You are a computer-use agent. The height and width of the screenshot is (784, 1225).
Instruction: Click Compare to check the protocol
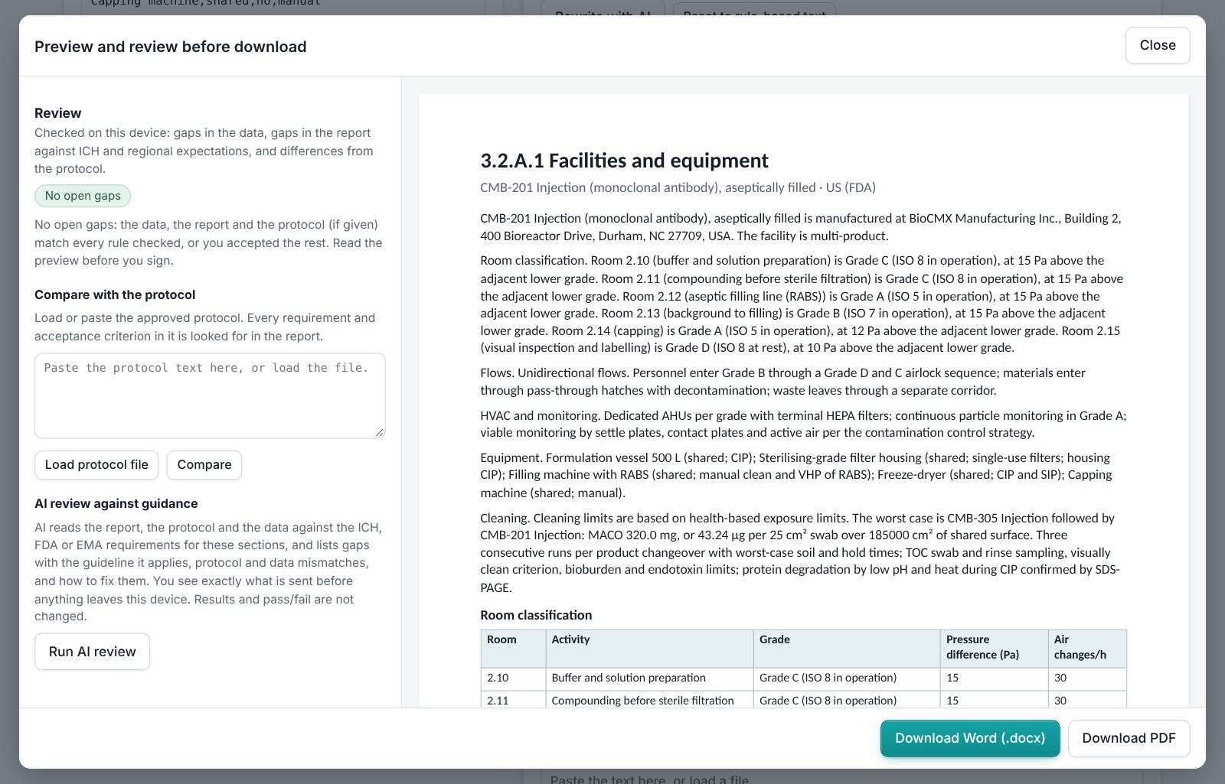tap(204, 465)
